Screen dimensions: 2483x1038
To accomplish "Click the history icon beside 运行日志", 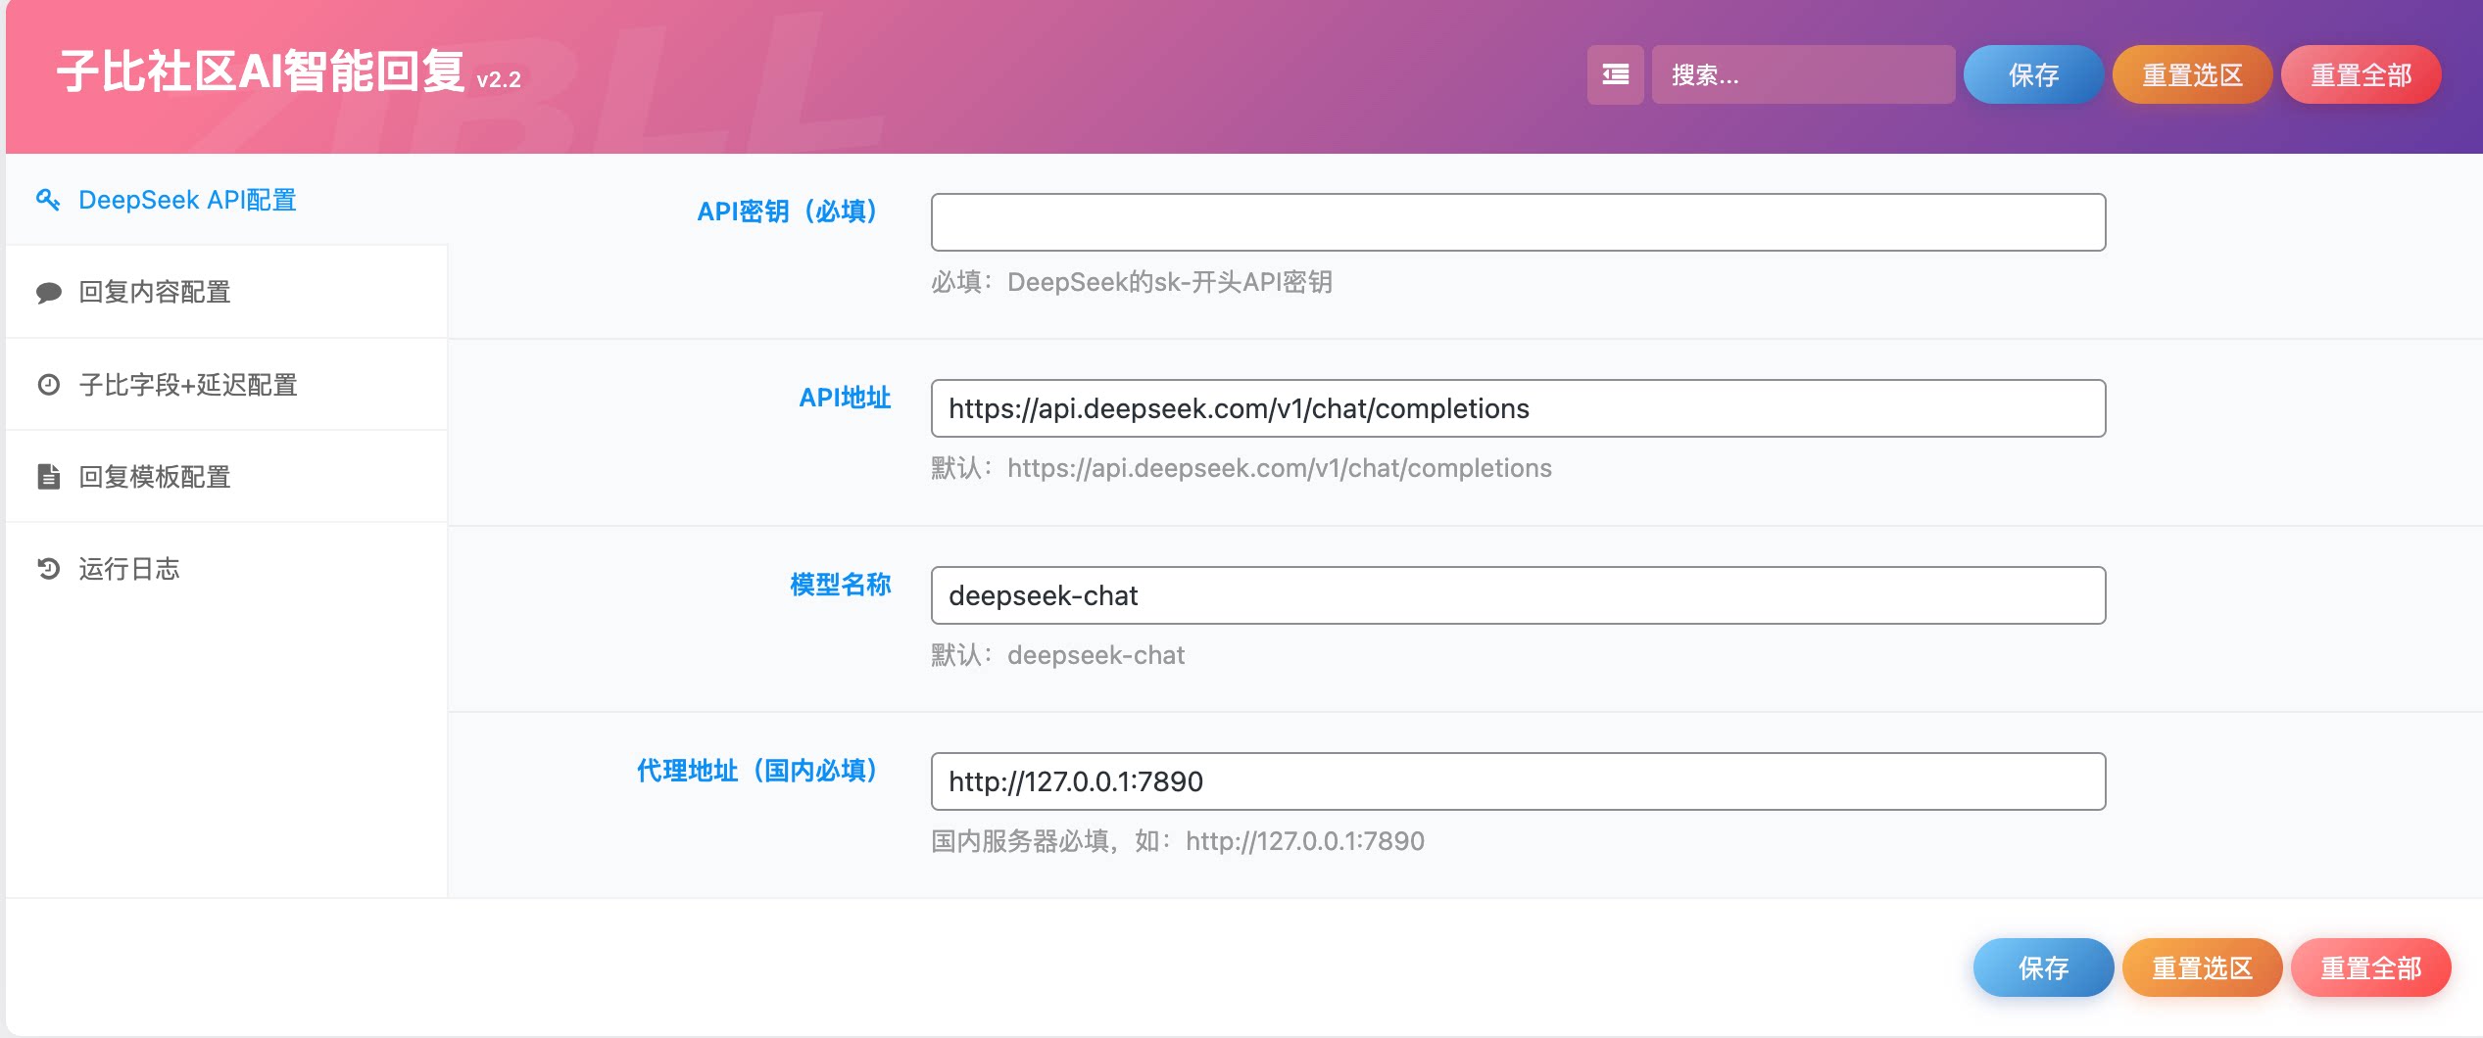I will (x=49, y=569).
